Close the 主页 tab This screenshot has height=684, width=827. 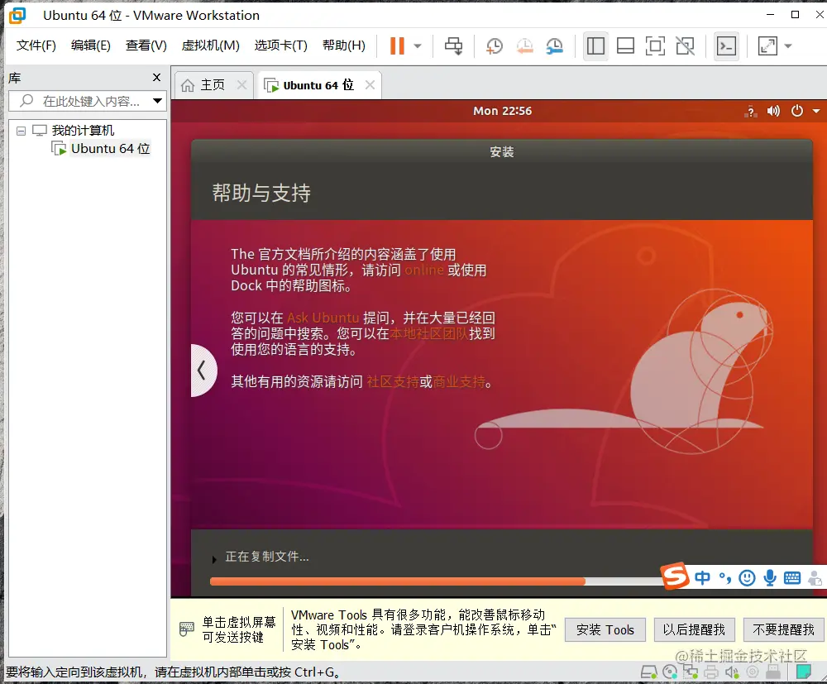point(241,85)
